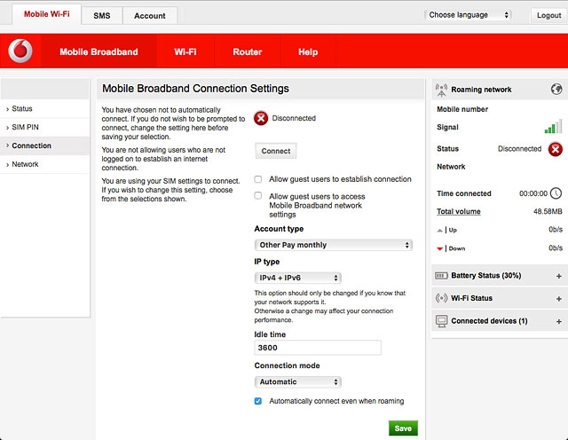Click the globe icon in Roaming network header
Viewport: 568px width, 440px height.
[556, 90]
